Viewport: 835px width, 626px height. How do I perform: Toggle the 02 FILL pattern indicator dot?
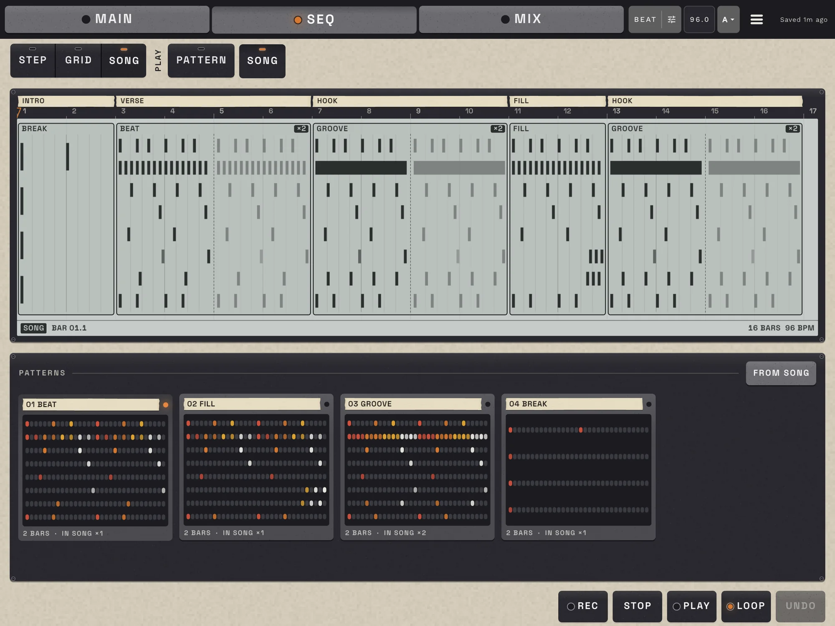coord(327,404)
